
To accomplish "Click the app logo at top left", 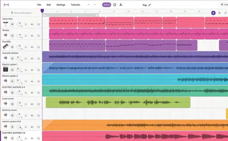I will 6,5.
